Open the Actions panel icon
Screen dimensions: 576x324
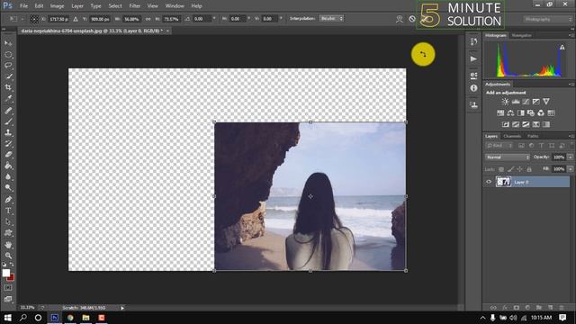(x=473, y=58)
